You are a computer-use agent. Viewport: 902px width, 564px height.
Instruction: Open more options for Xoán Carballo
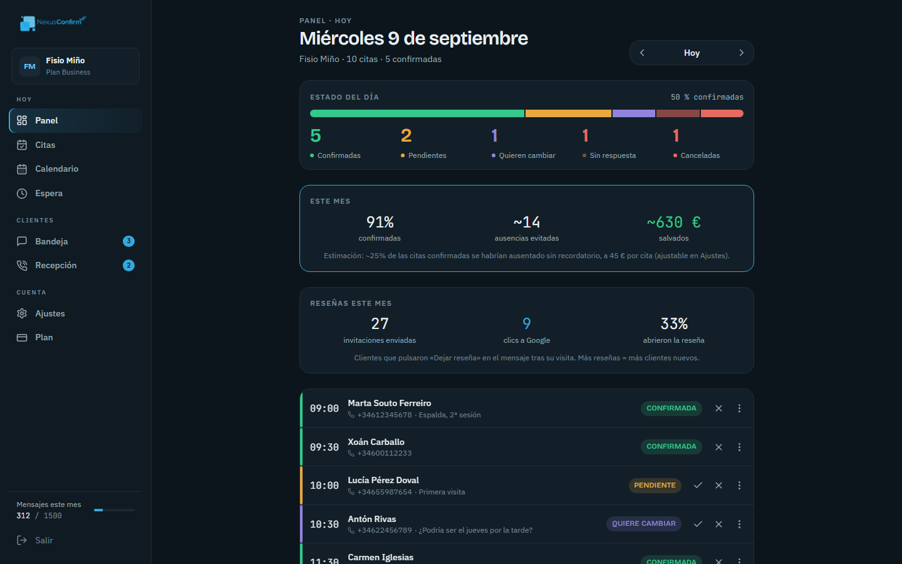click(739, 447)
